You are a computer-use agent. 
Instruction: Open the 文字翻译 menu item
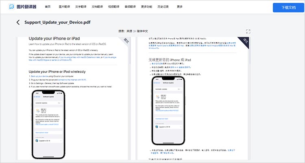(x=81, y=7)
